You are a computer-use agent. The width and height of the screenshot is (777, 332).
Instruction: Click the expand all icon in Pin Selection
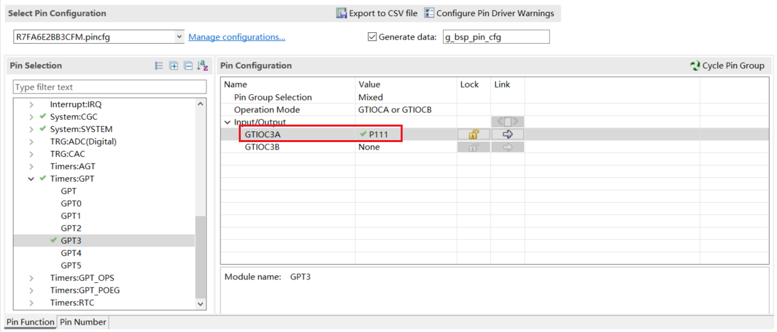[x=173, y=66]
